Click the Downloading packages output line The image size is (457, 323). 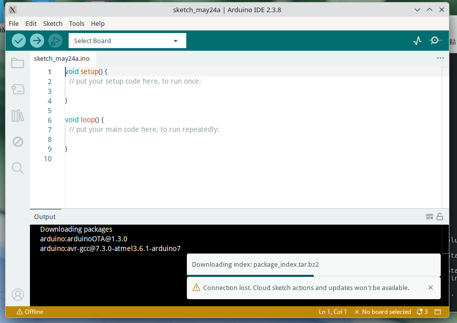pyautogui.click(x=76, y=229)
